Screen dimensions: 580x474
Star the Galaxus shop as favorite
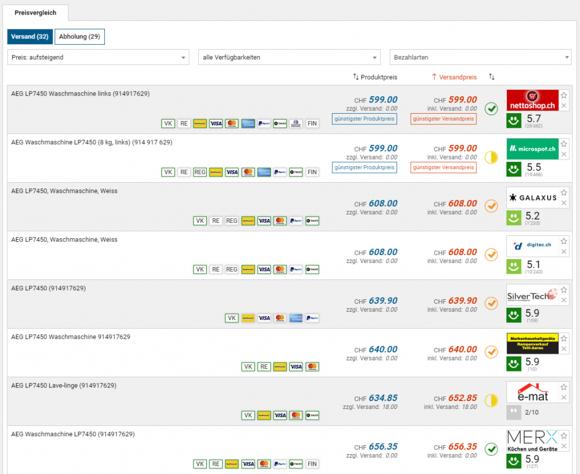coord(564,192)
